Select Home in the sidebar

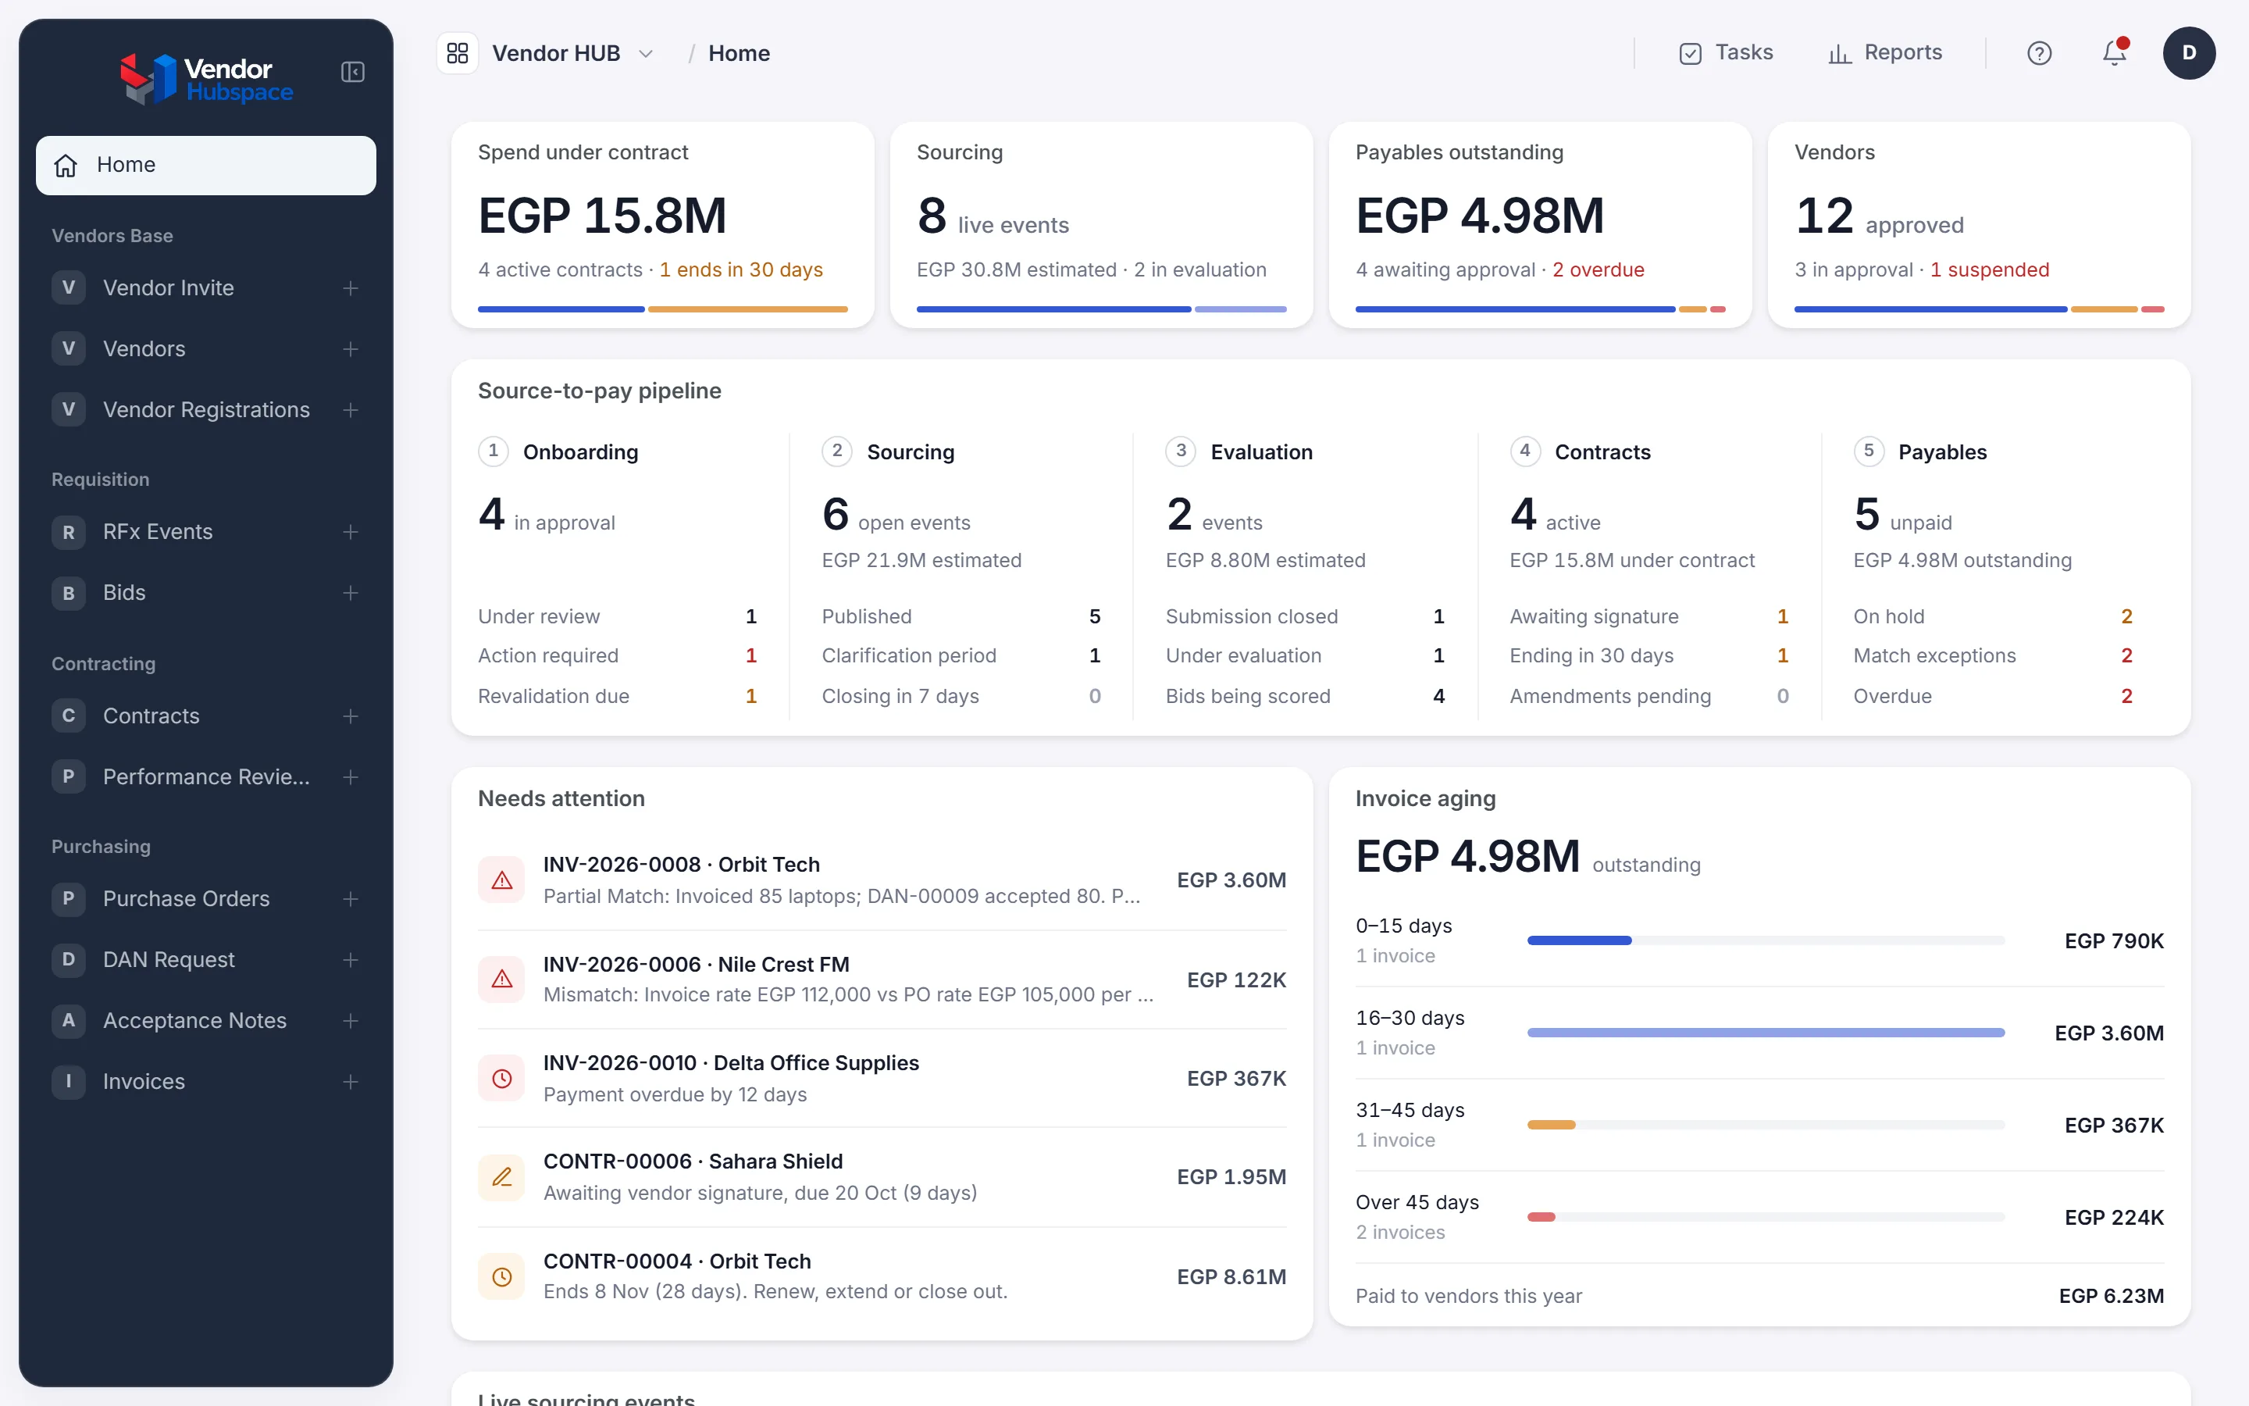click(x=206, y=166)
